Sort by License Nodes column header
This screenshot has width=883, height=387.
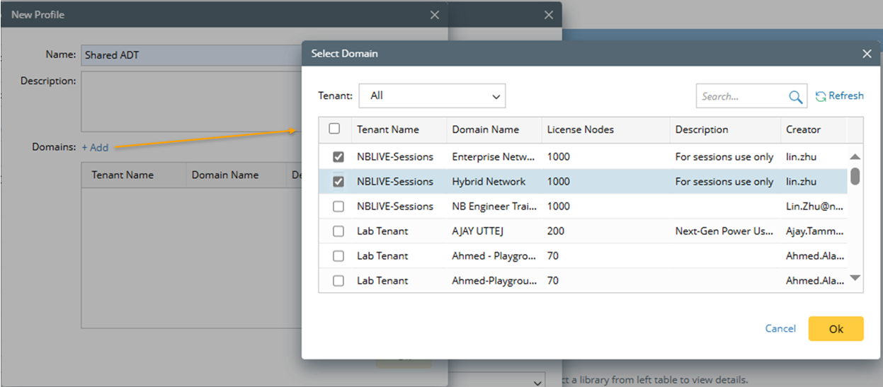coord(580,129)
